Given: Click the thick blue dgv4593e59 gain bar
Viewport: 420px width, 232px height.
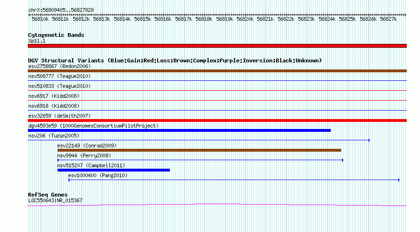Looking at the screenshot, I should tap(179, 130).
